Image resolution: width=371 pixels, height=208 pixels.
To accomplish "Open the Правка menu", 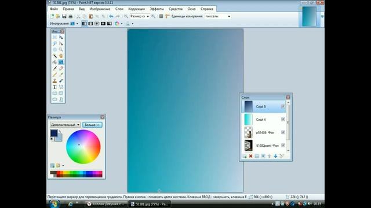I will click(x=68, y=9).
